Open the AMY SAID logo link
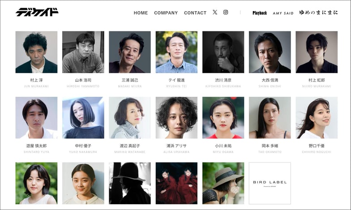 pyautogui.click(x=283, y=13)
